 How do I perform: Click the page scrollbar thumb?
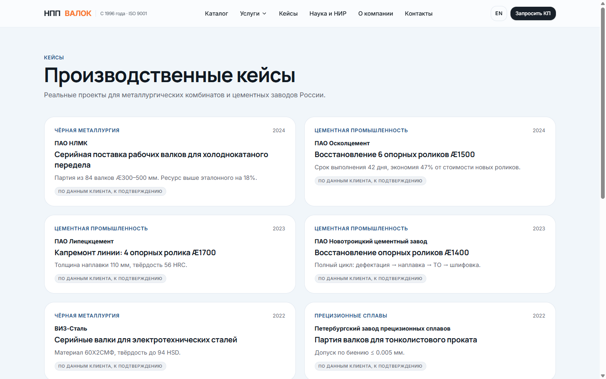click(603, 102)
